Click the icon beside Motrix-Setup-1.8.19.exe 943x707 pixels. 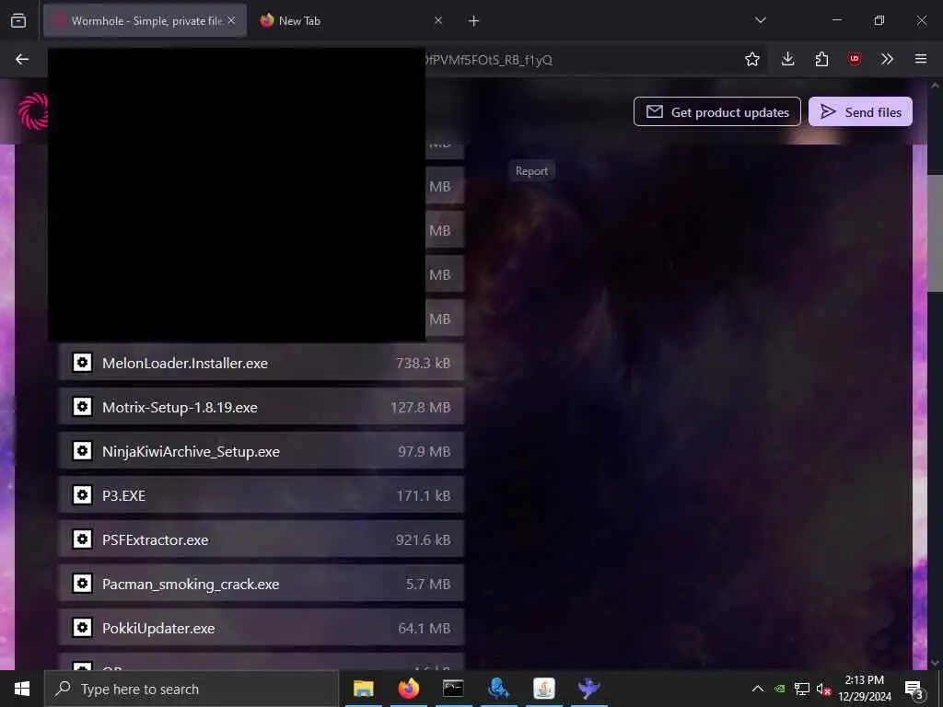[82, 407]
